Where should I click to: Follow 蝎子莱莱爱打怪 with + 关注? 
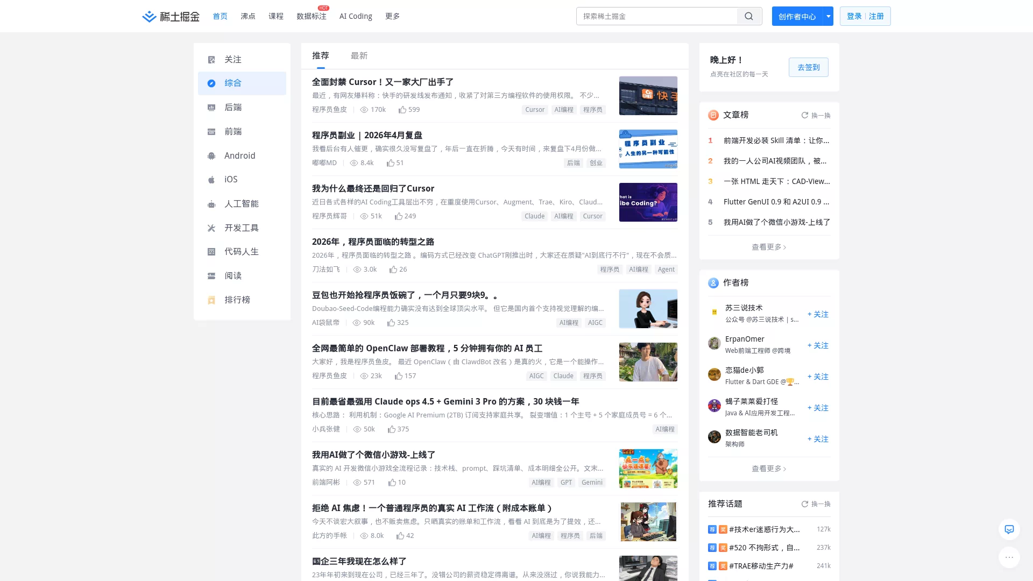(x=818, y=408)
